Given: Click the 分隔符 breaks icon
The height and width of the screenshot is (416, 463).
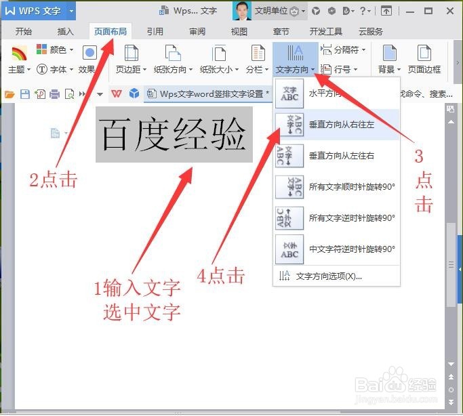Looking at the screenshot, I should pyautogui.click(x=326, y=49).
